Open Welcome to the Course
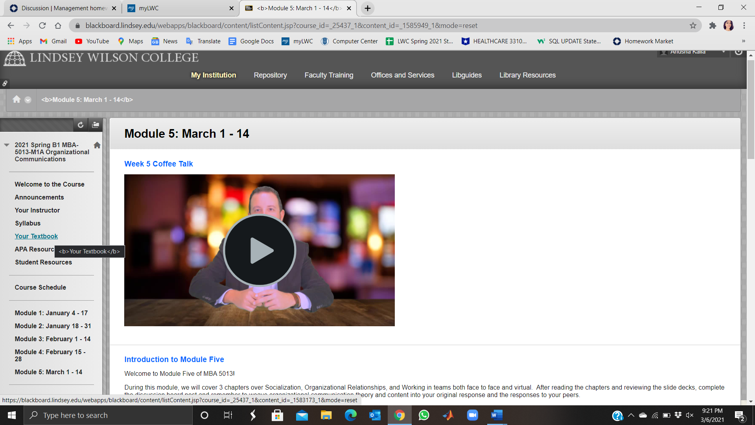755x425 pixels. click(50, 184)
